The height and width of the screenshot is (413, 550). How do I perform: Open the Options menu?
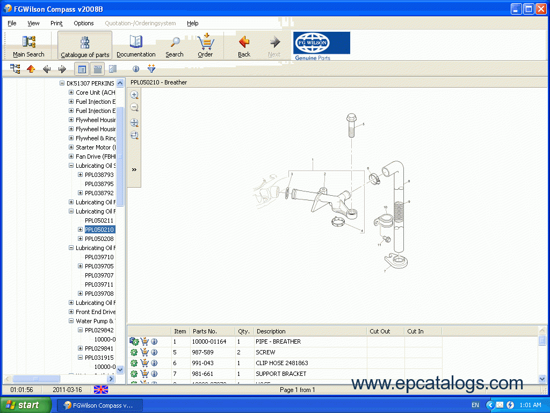pos(83,23)
